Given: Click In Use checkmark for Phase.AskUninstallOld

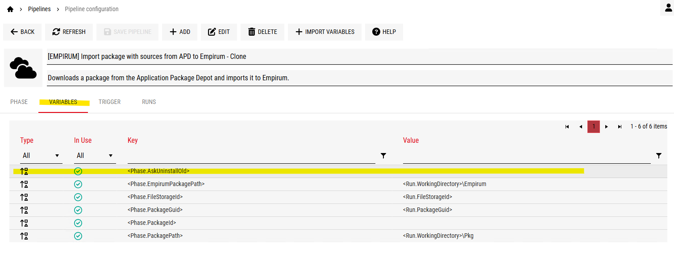Looking at the screenshot, I should (x=78, y=171).
